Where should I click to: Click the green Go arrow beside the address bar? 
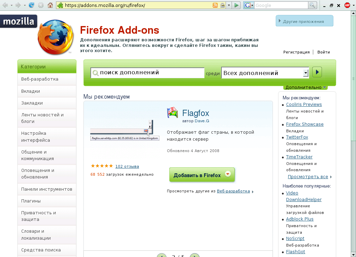pyautogui.click(x=236, y=5)
